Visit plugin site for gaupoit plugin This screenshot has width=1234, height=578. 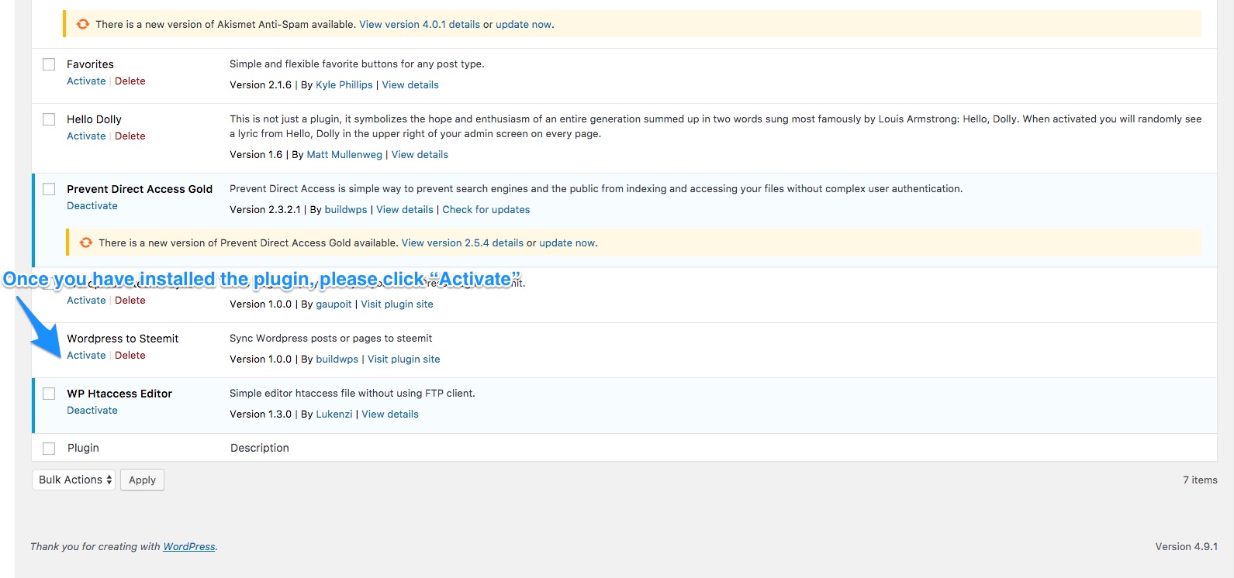point(397,304)
